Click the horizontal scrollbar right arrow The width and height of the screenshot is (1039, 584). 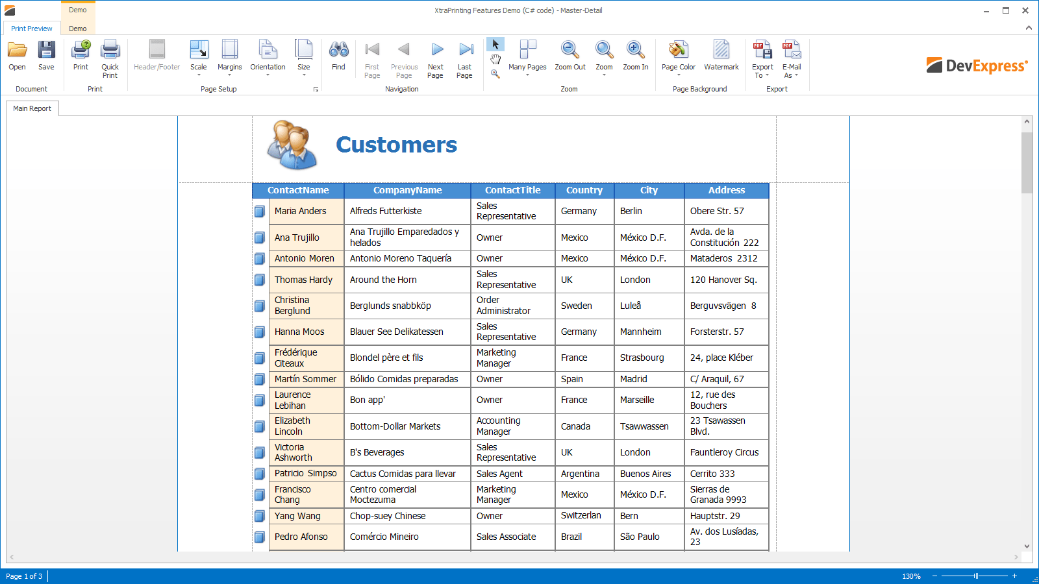[x=1016, y=557]
